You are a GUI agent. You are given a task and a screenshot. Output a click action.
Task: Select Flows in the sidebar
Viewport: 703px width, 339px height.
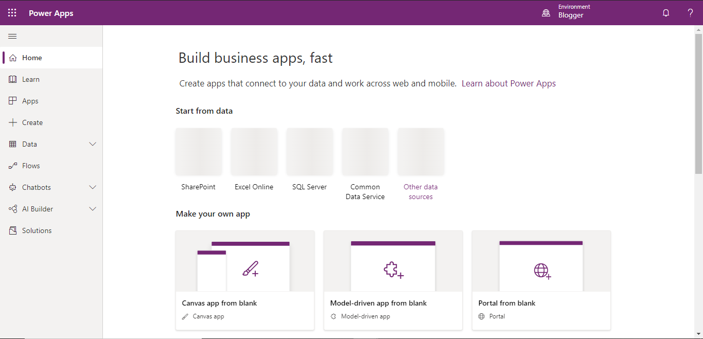pyautogui.click(x=31, y=165)
